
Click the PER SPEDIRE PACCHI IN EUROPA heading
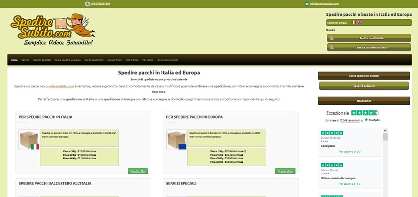(195, 117)
